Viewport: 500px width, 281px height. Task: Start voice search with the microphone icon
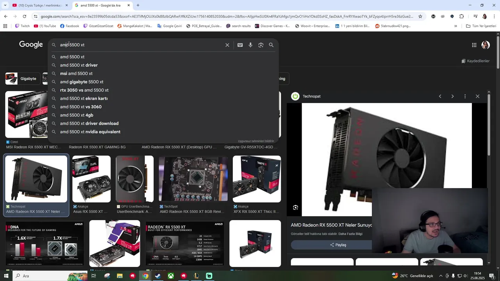250,45
